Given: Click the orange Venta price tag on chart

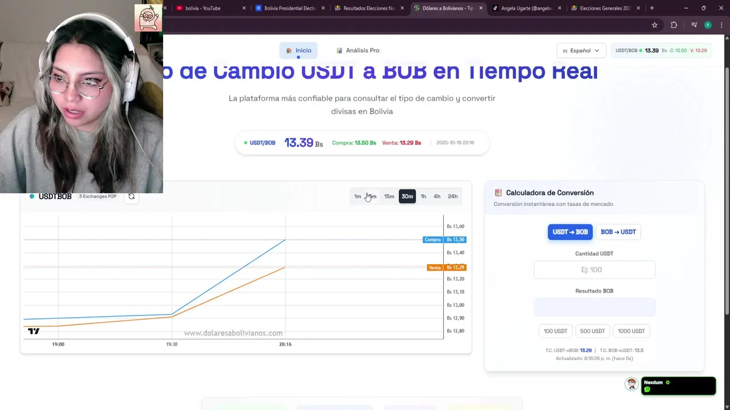Looking at the screenshot, I should 447,268.
